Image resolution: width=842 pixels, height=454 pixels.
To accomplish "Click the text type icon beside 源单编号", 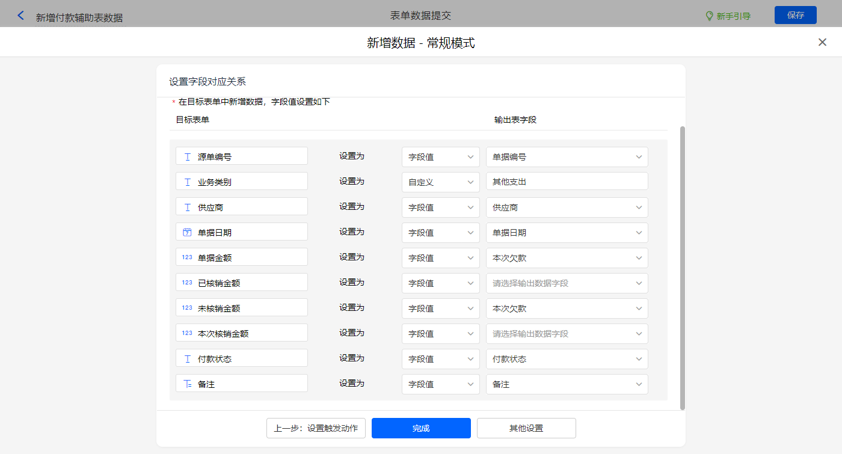I will 187,157.
